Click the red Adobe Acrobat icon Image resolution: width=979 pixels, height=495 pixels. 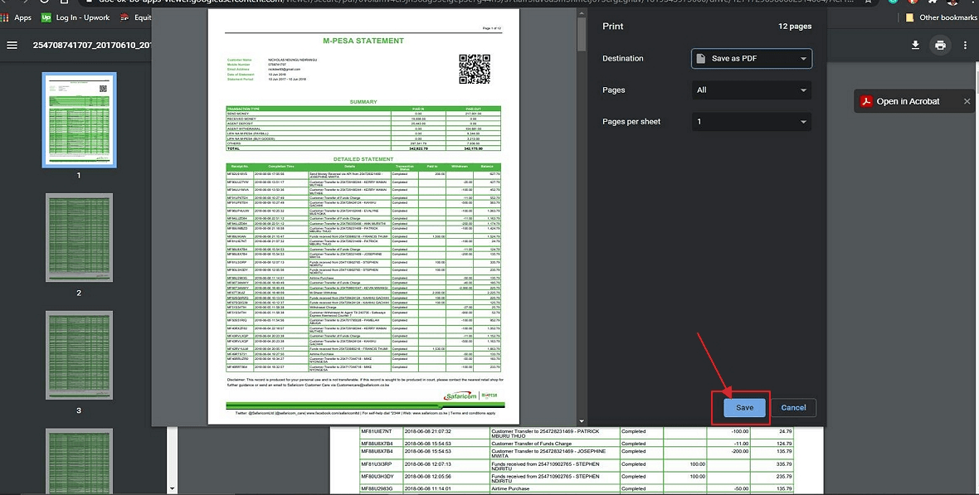coord(866,101)
